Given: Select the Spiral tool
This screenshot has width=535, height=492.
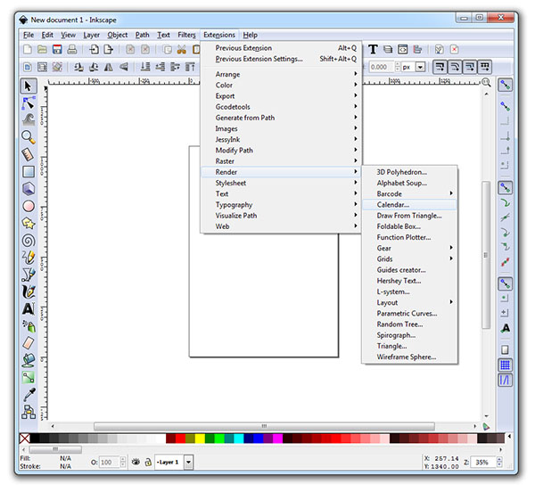Looking at the screenshot, I should [29, 241].
